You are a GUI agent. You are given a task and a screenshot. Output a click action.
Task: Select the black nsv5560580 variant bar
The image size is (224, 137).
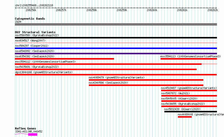pos(116,38)
